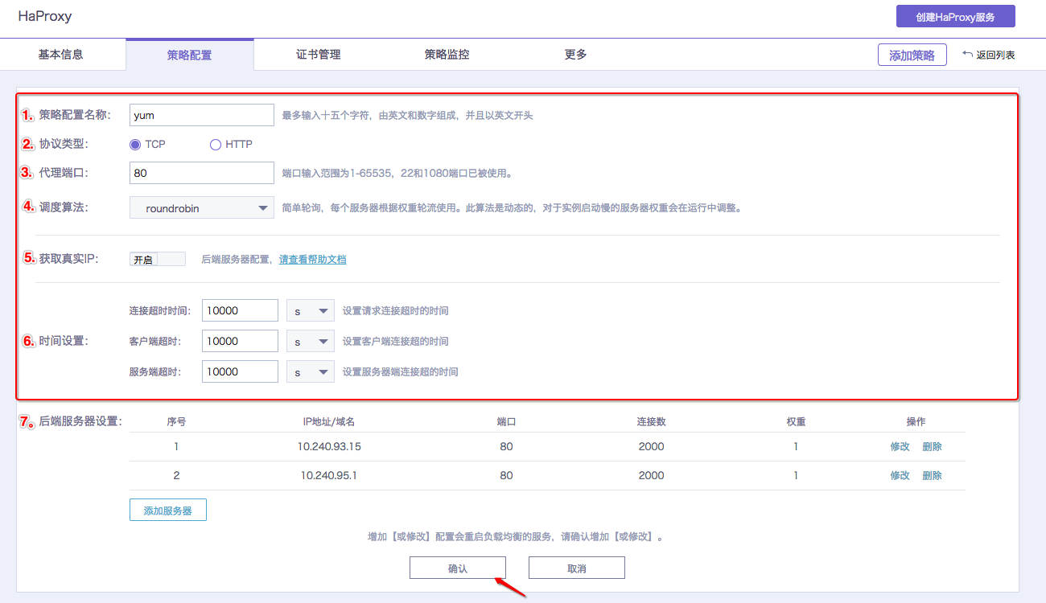Viewport: 1046px width, 603px height.
Task: Select the HTTP protocol radio button
Action: click(x=216, y=145)
